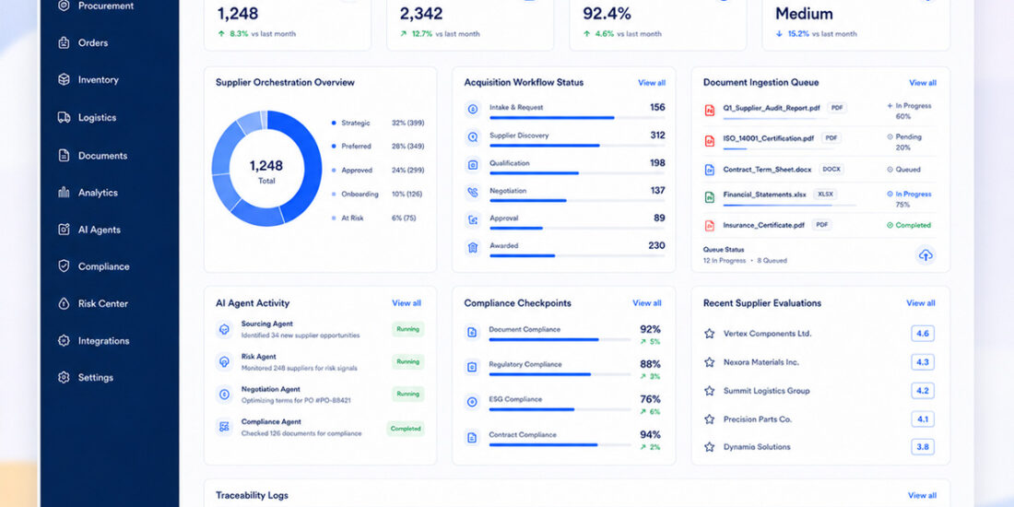The height and width of the screenshot is (507, 1014).
Task: Click the star icon beside Vertex Components Ltd.
Action: pos(710,334)
